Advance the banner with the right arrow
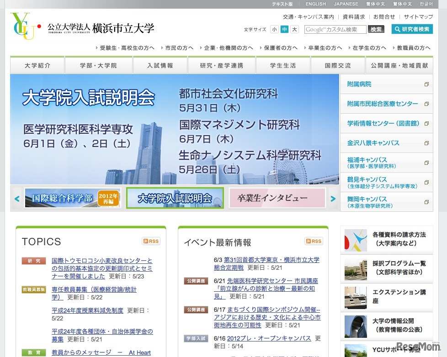The height and width of the screenshot is (357, 447). [333, 199]
